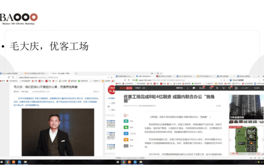Click the stop loading X in right browser
This screenshot has width=264, height=167.
[x=125, y=80]
